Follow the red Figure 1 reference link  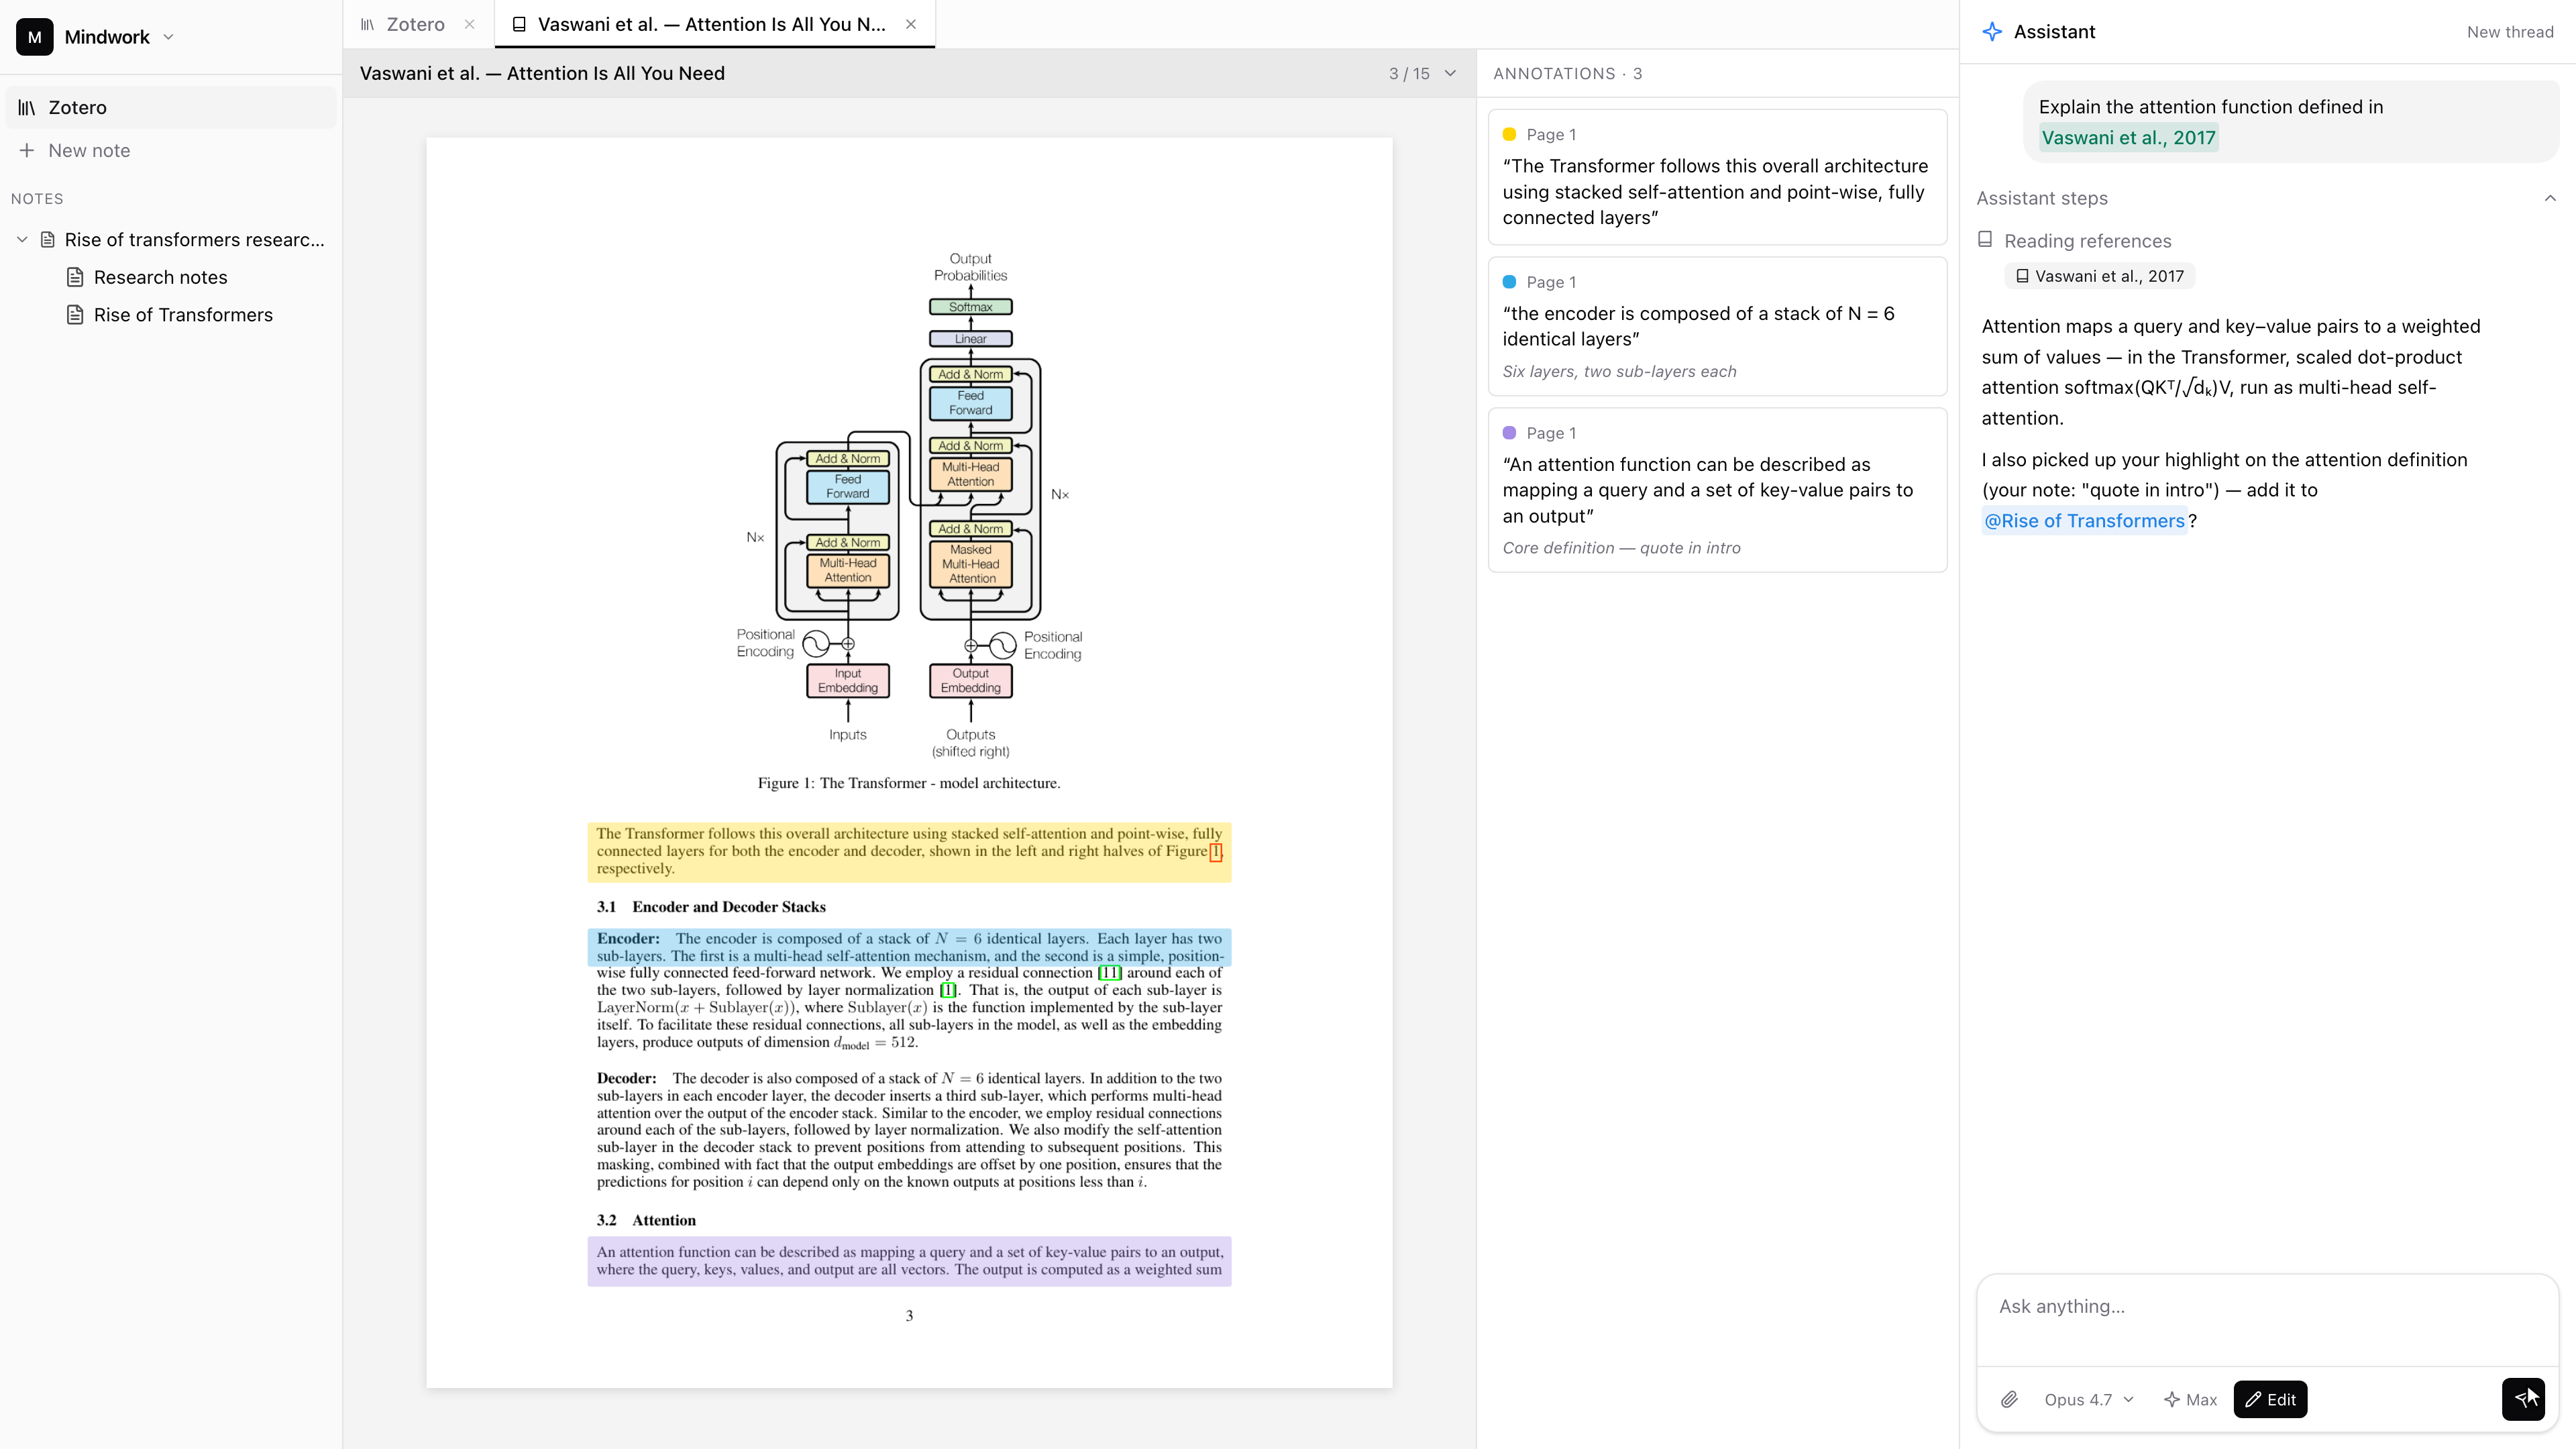1215,852
